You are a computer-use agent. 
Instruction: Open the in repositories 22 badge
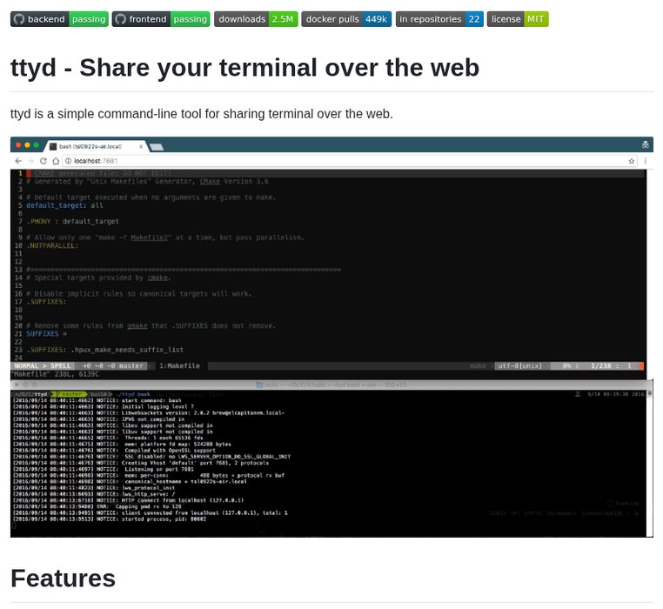(439, 19)
